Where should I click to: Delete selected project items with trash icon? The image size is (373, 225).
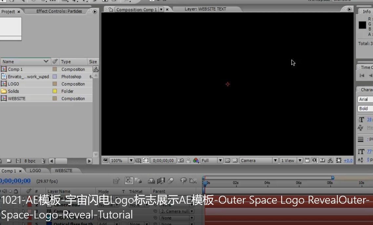pyautogui.click(x=44, y=161)
